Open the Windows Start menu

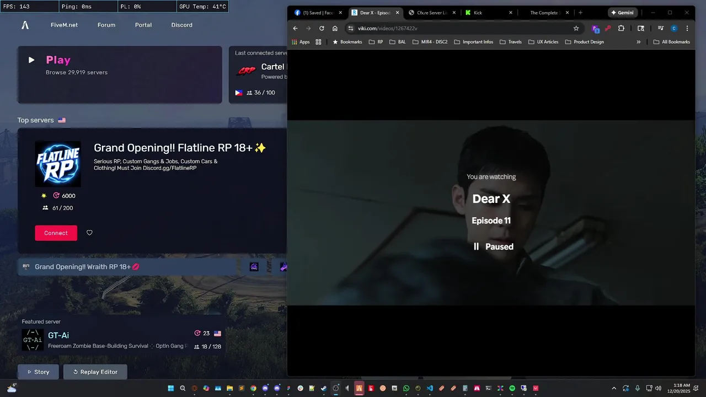(170, 388)
